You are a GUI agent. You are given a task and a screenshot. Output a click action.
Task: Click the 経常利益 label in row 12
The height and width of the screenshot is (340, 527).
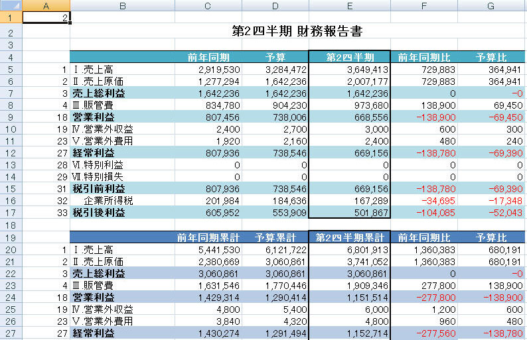coord(94,153)
